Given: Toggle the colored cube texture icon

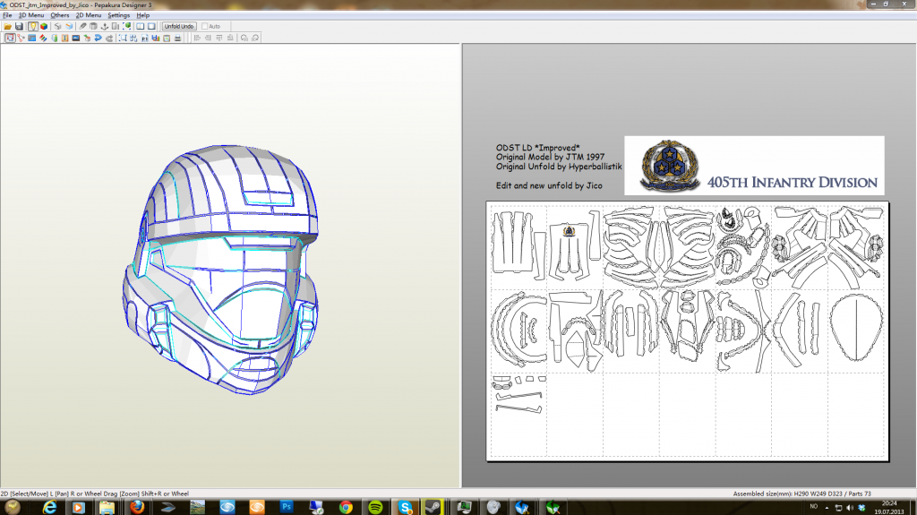Looking at the screenshot, I should [x=44, y=26].
